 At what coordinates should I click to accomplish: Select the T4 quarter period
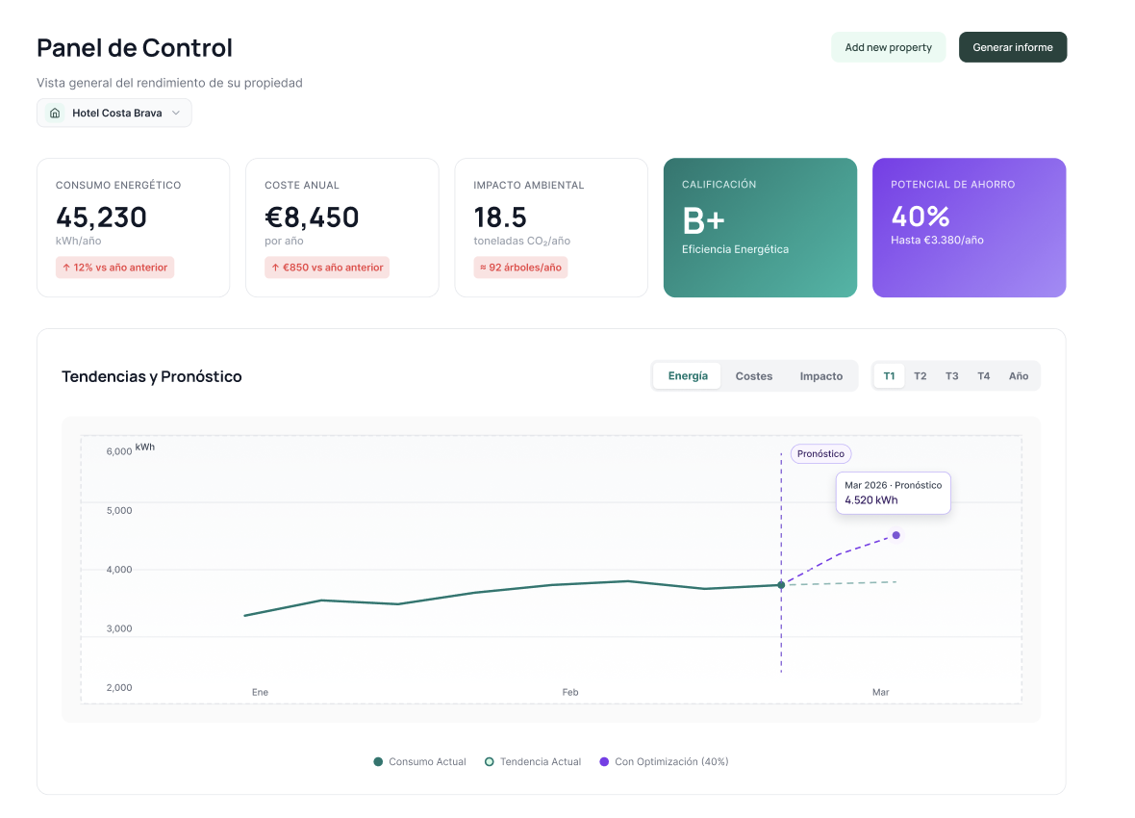[x=984, y=376]
